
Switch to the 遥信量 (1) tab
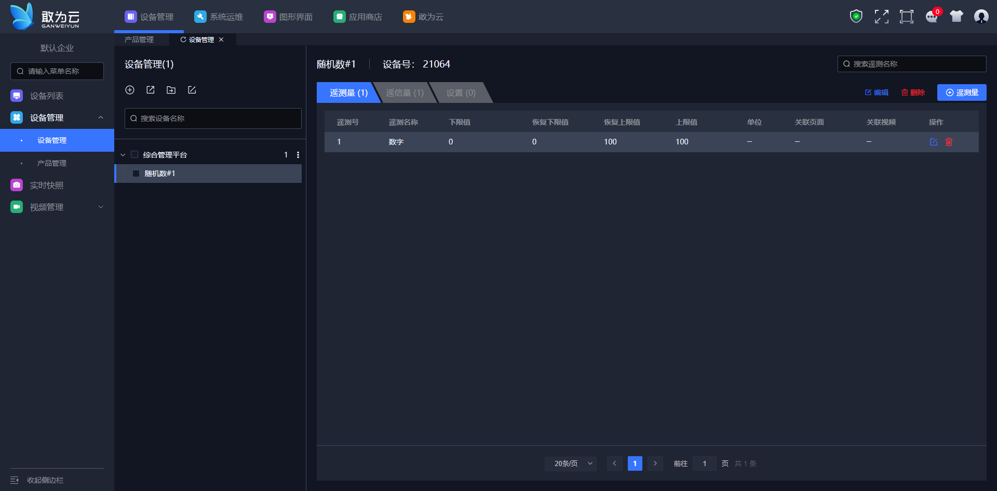coord(405,93)
